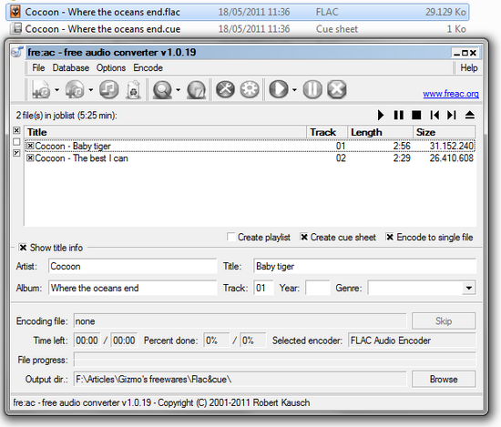Uncheck the Cocoon - Baby tiger track checkbox
Image resolution: width=501 pixels, height=427 pixels.
30,146
